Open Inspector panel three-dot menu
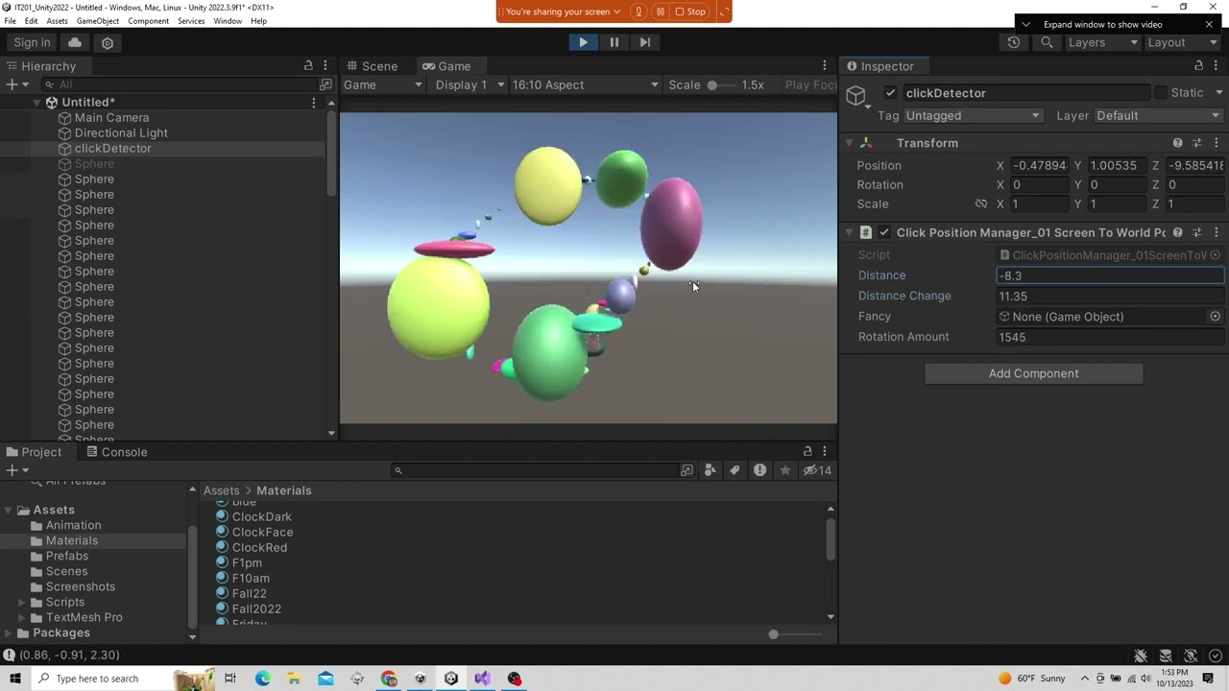Viewport: 1229px width, 691px height. [x=1217, y=65]
